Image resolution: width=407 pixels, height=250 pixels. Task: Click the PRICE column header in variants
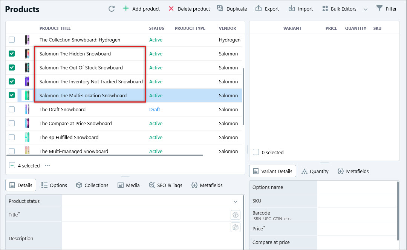pos(331,28)
